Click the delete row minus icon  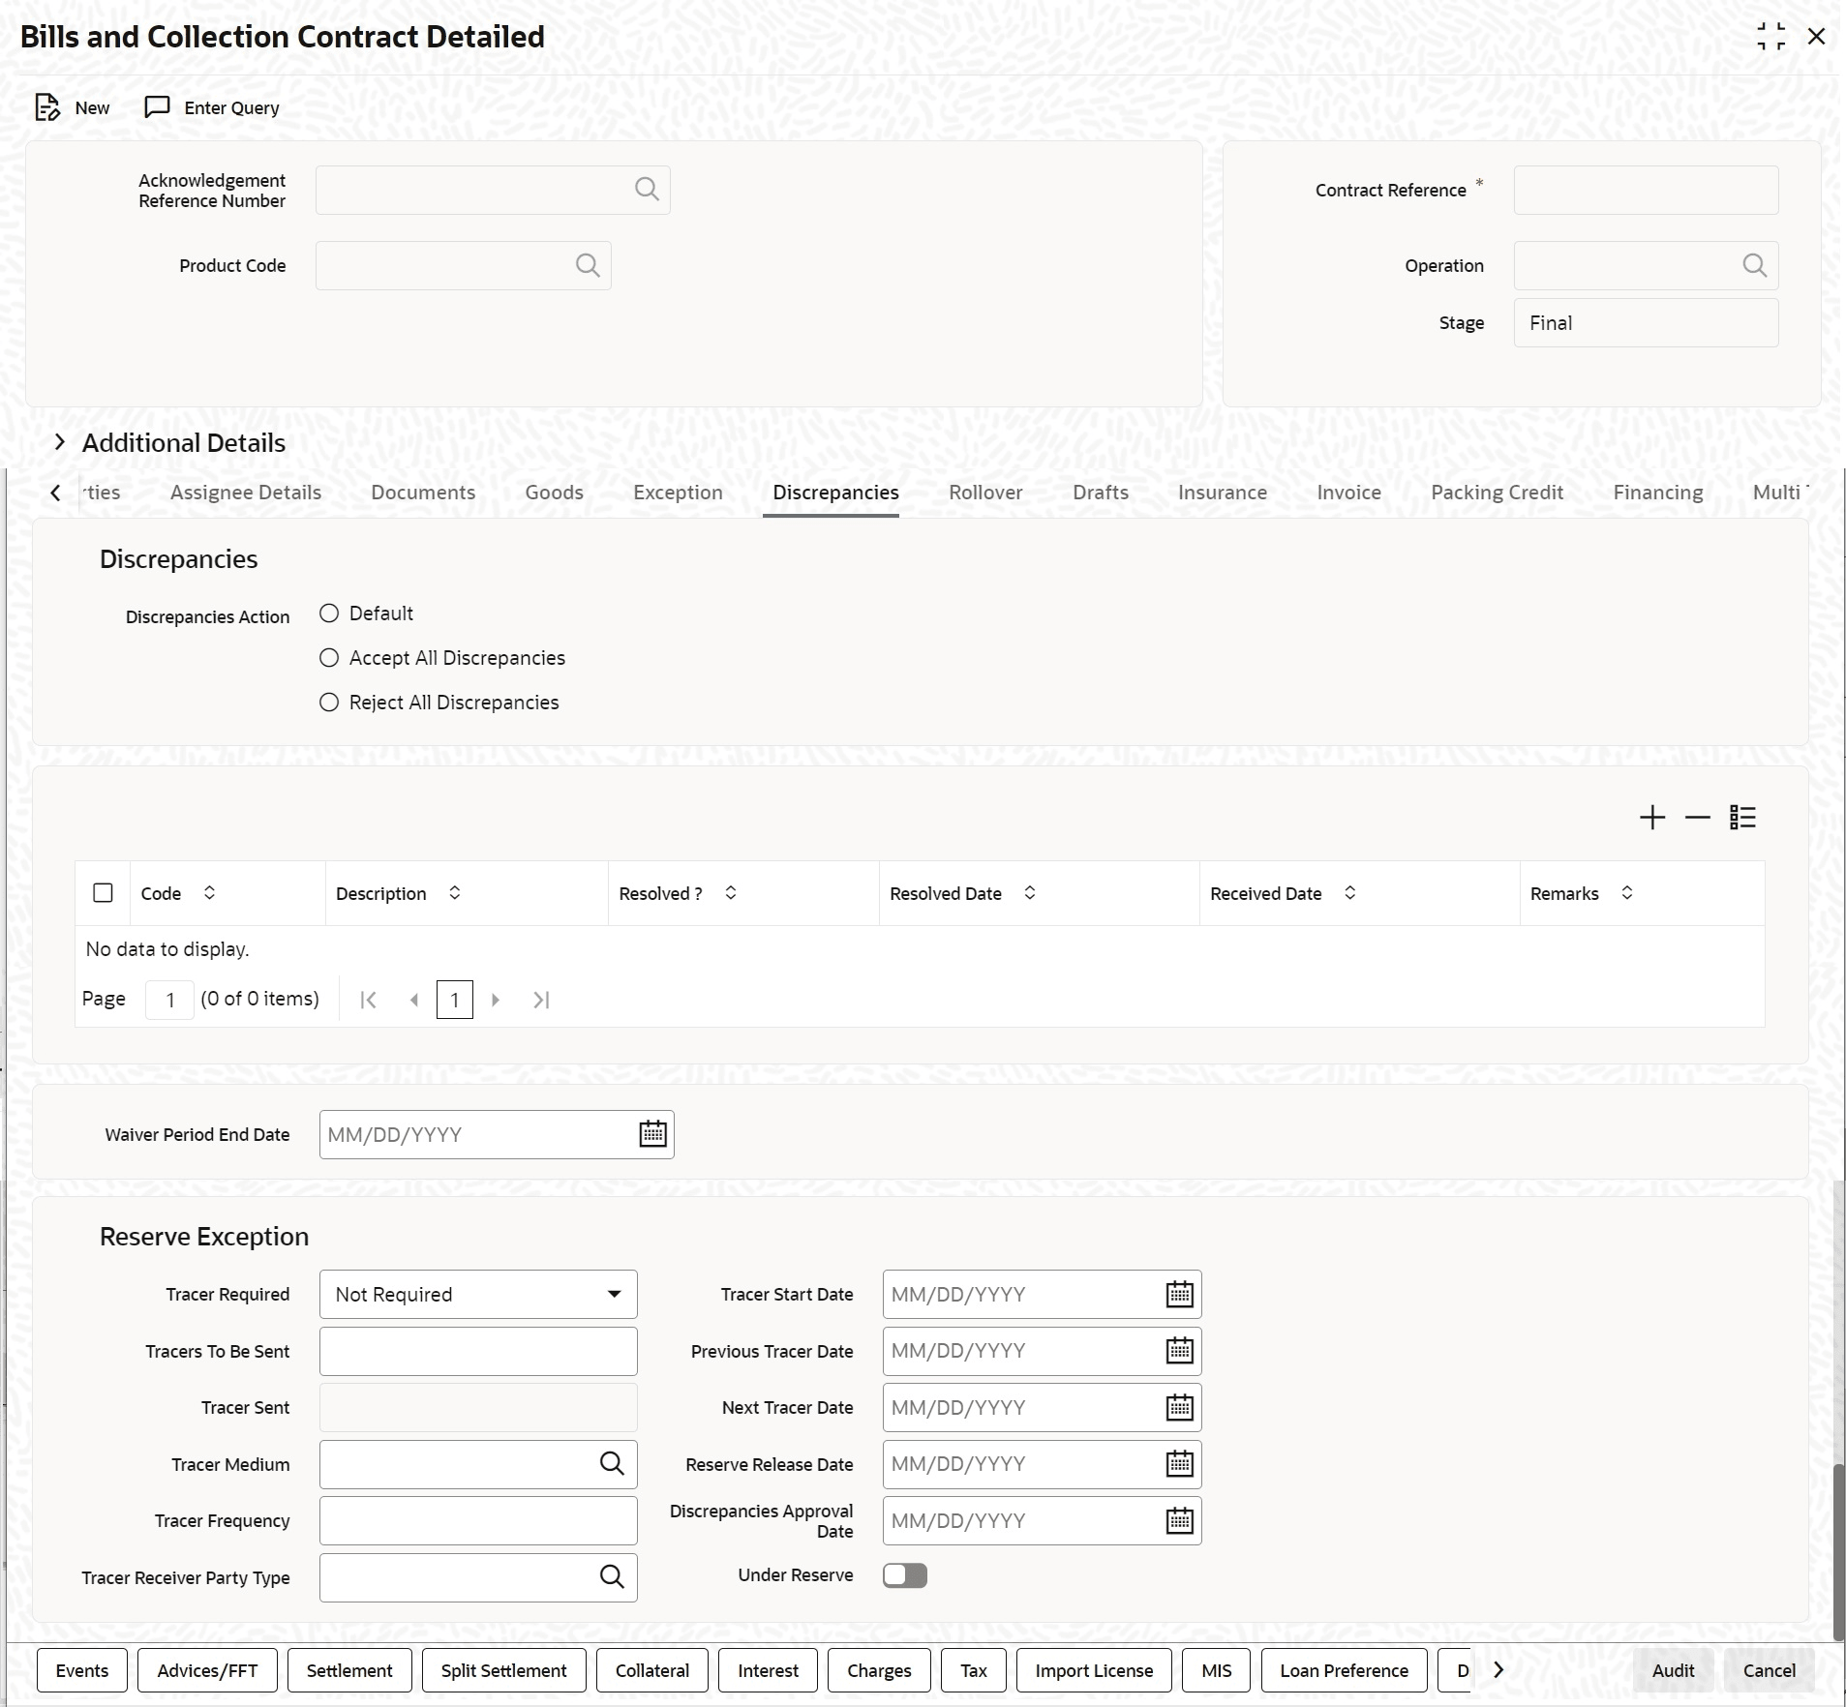pos(1697,818)
